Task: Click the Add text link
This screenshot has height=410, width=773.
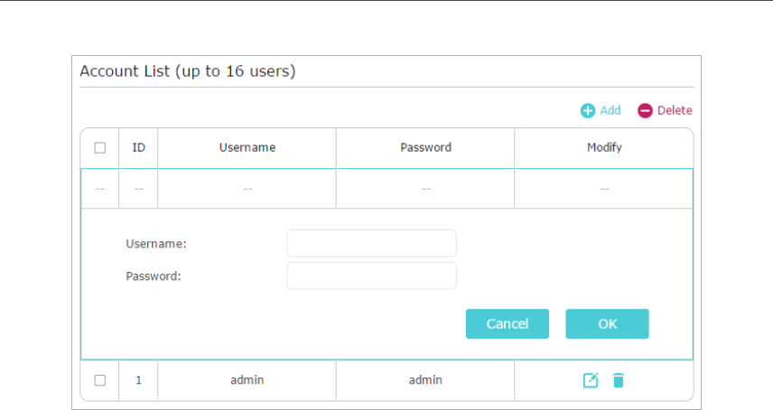Action: click(610, 110)
